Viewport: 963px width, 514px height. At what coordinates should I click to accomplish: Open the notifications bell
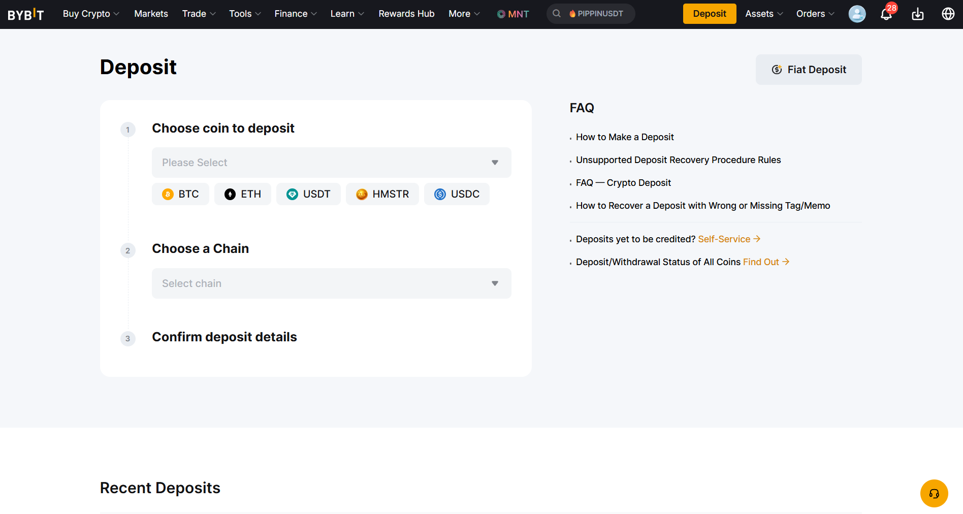click(886, 14)
